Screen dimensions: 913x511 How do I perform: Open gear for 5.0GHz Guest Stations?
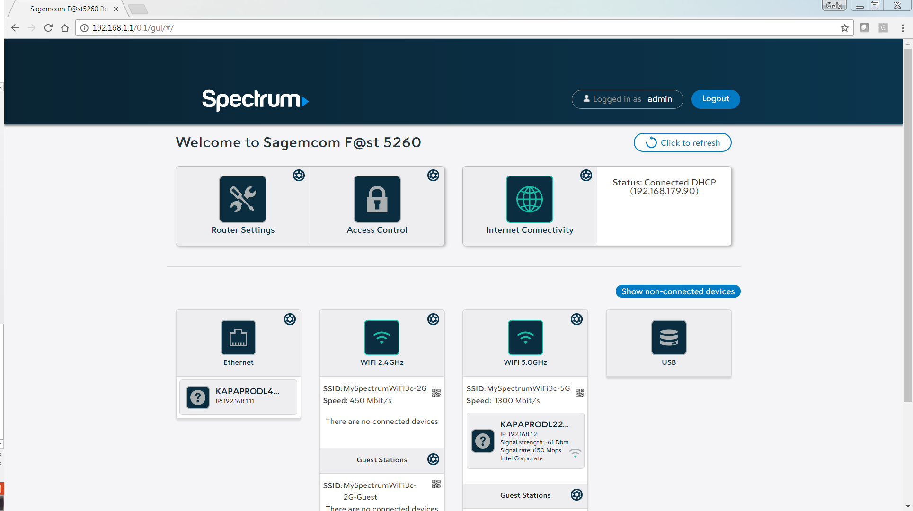[x=576, y=495]
